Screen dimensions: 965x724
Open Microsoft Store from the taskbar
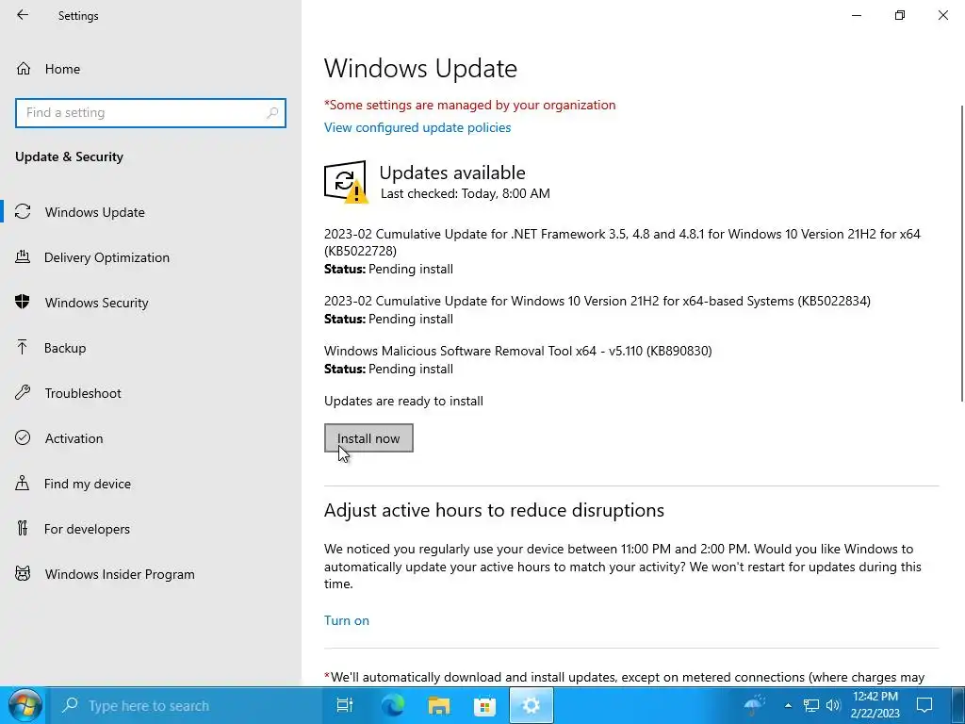484,706
